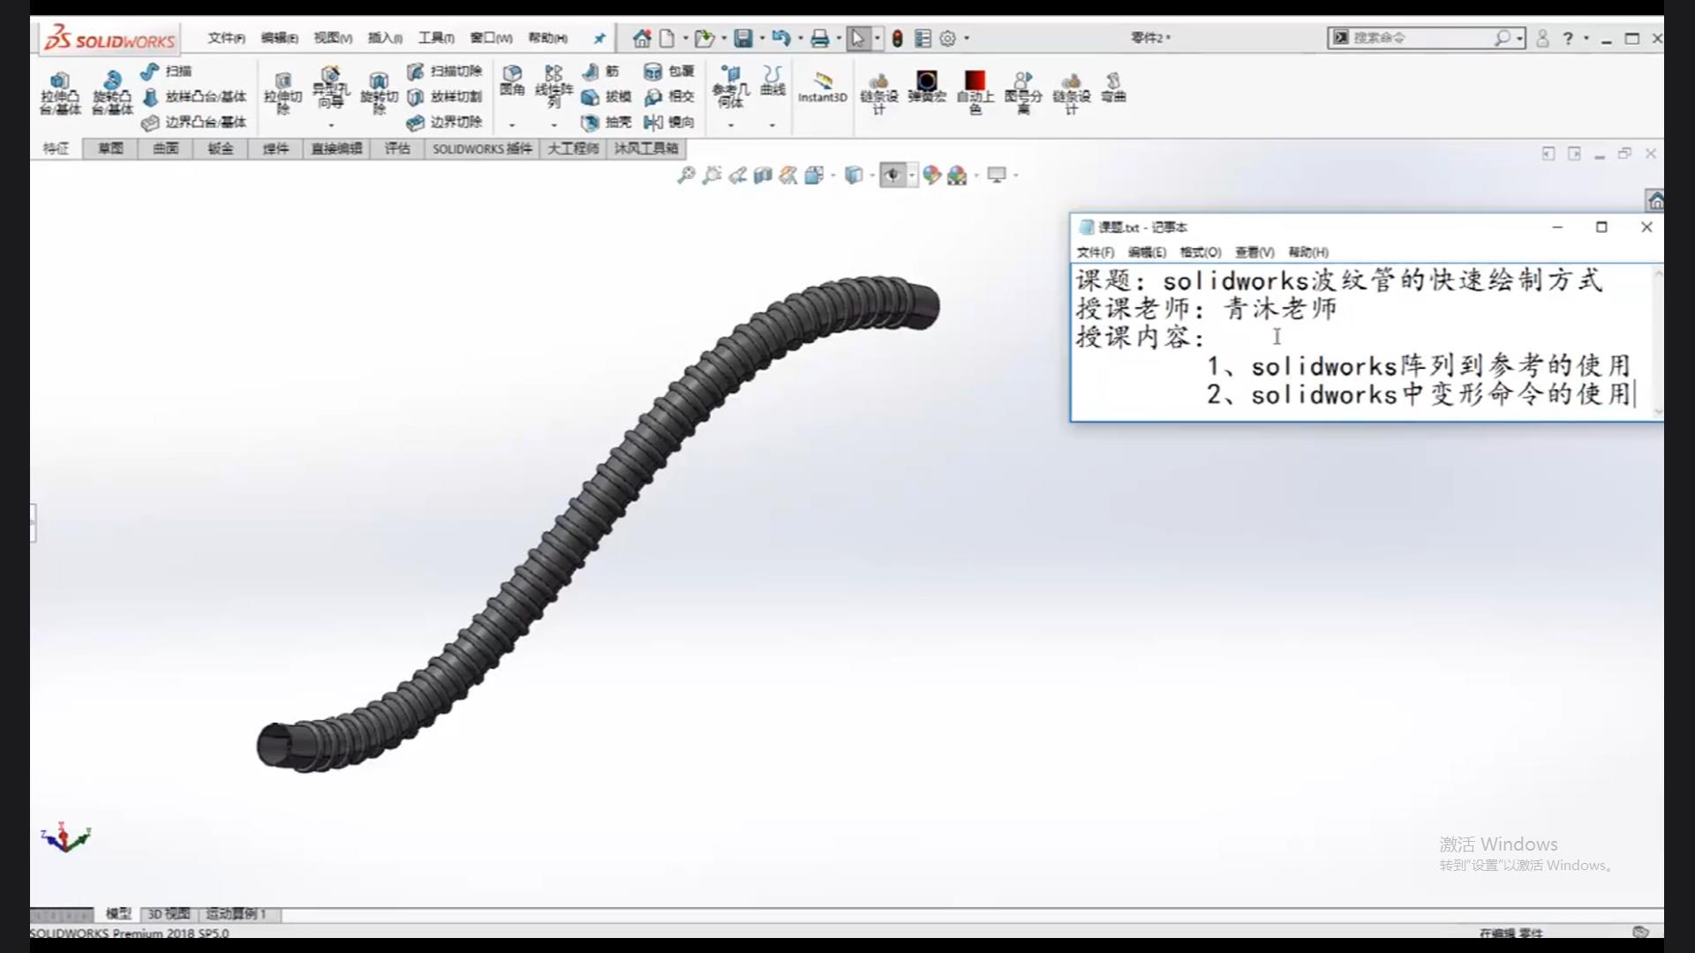Select the Rib tool (筋)
The width and height of the screenshot is (1695, 953).
pos(601,71)
